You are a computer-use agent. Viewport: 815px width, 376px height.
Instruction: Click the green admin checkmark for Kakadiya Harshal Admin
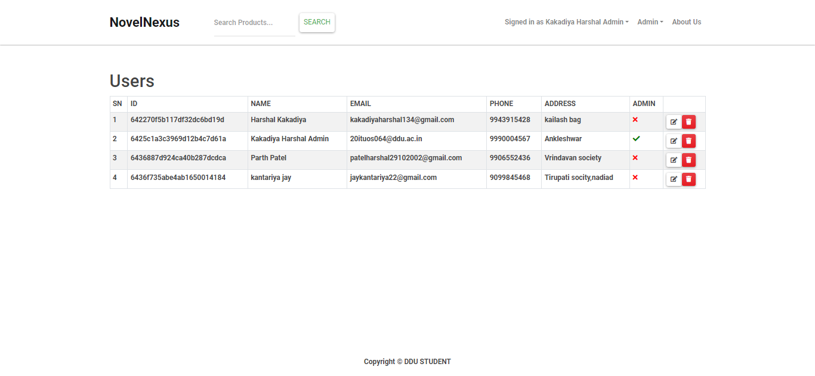(x=636, y=139)
